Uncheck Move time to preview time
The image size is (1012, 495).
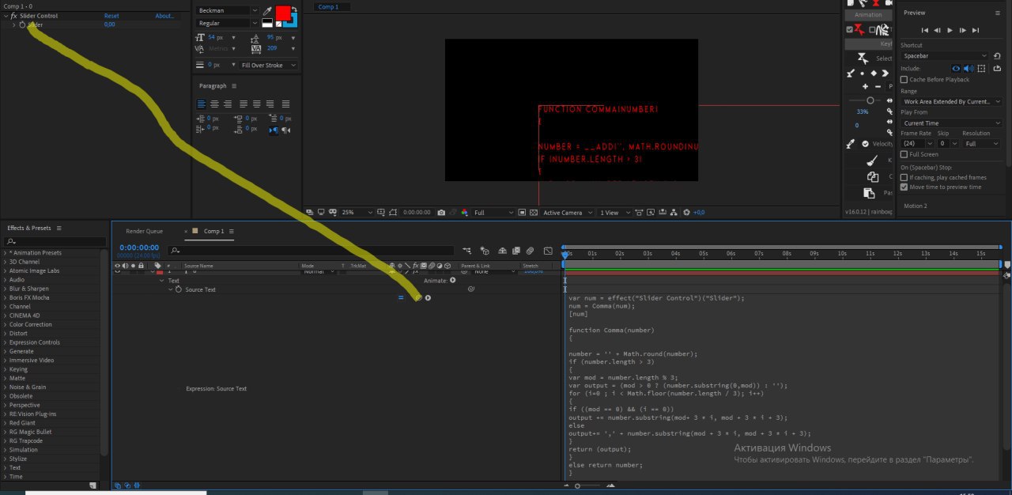tap(904, 187)
